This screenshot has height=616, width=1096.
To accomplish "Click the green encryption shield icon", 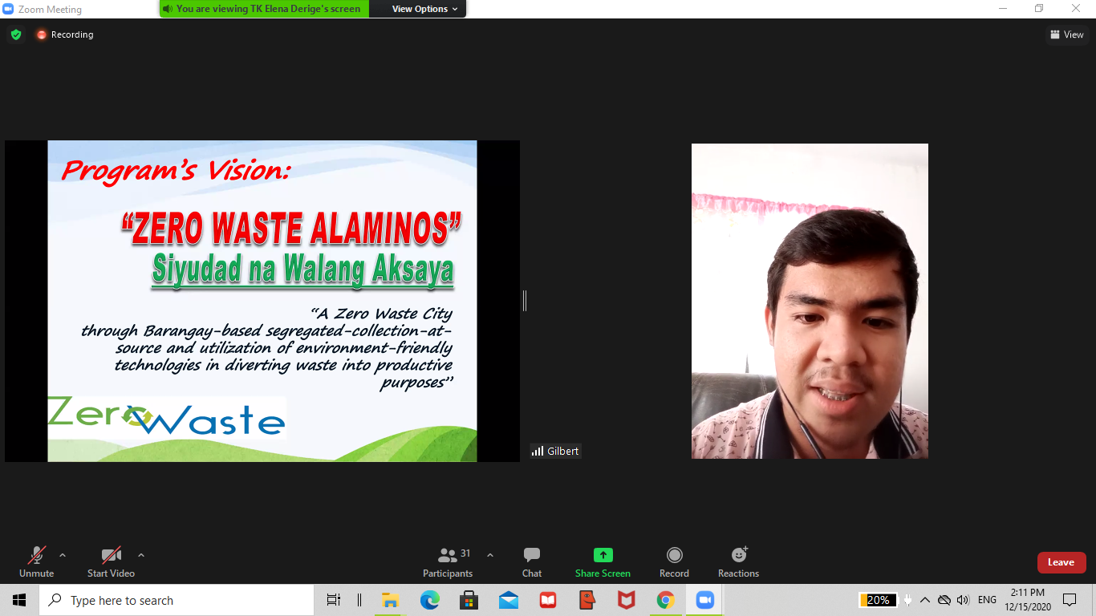I will 16,34.
